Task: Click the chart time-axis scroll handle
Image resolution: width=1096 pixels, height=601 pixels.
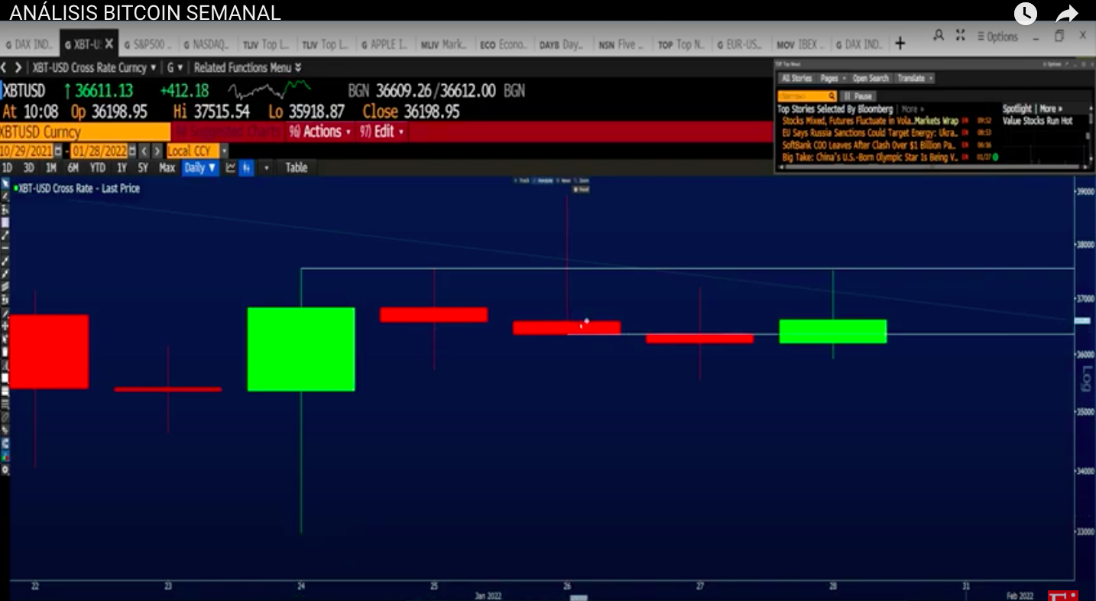Action: click(x=579, y=597)
